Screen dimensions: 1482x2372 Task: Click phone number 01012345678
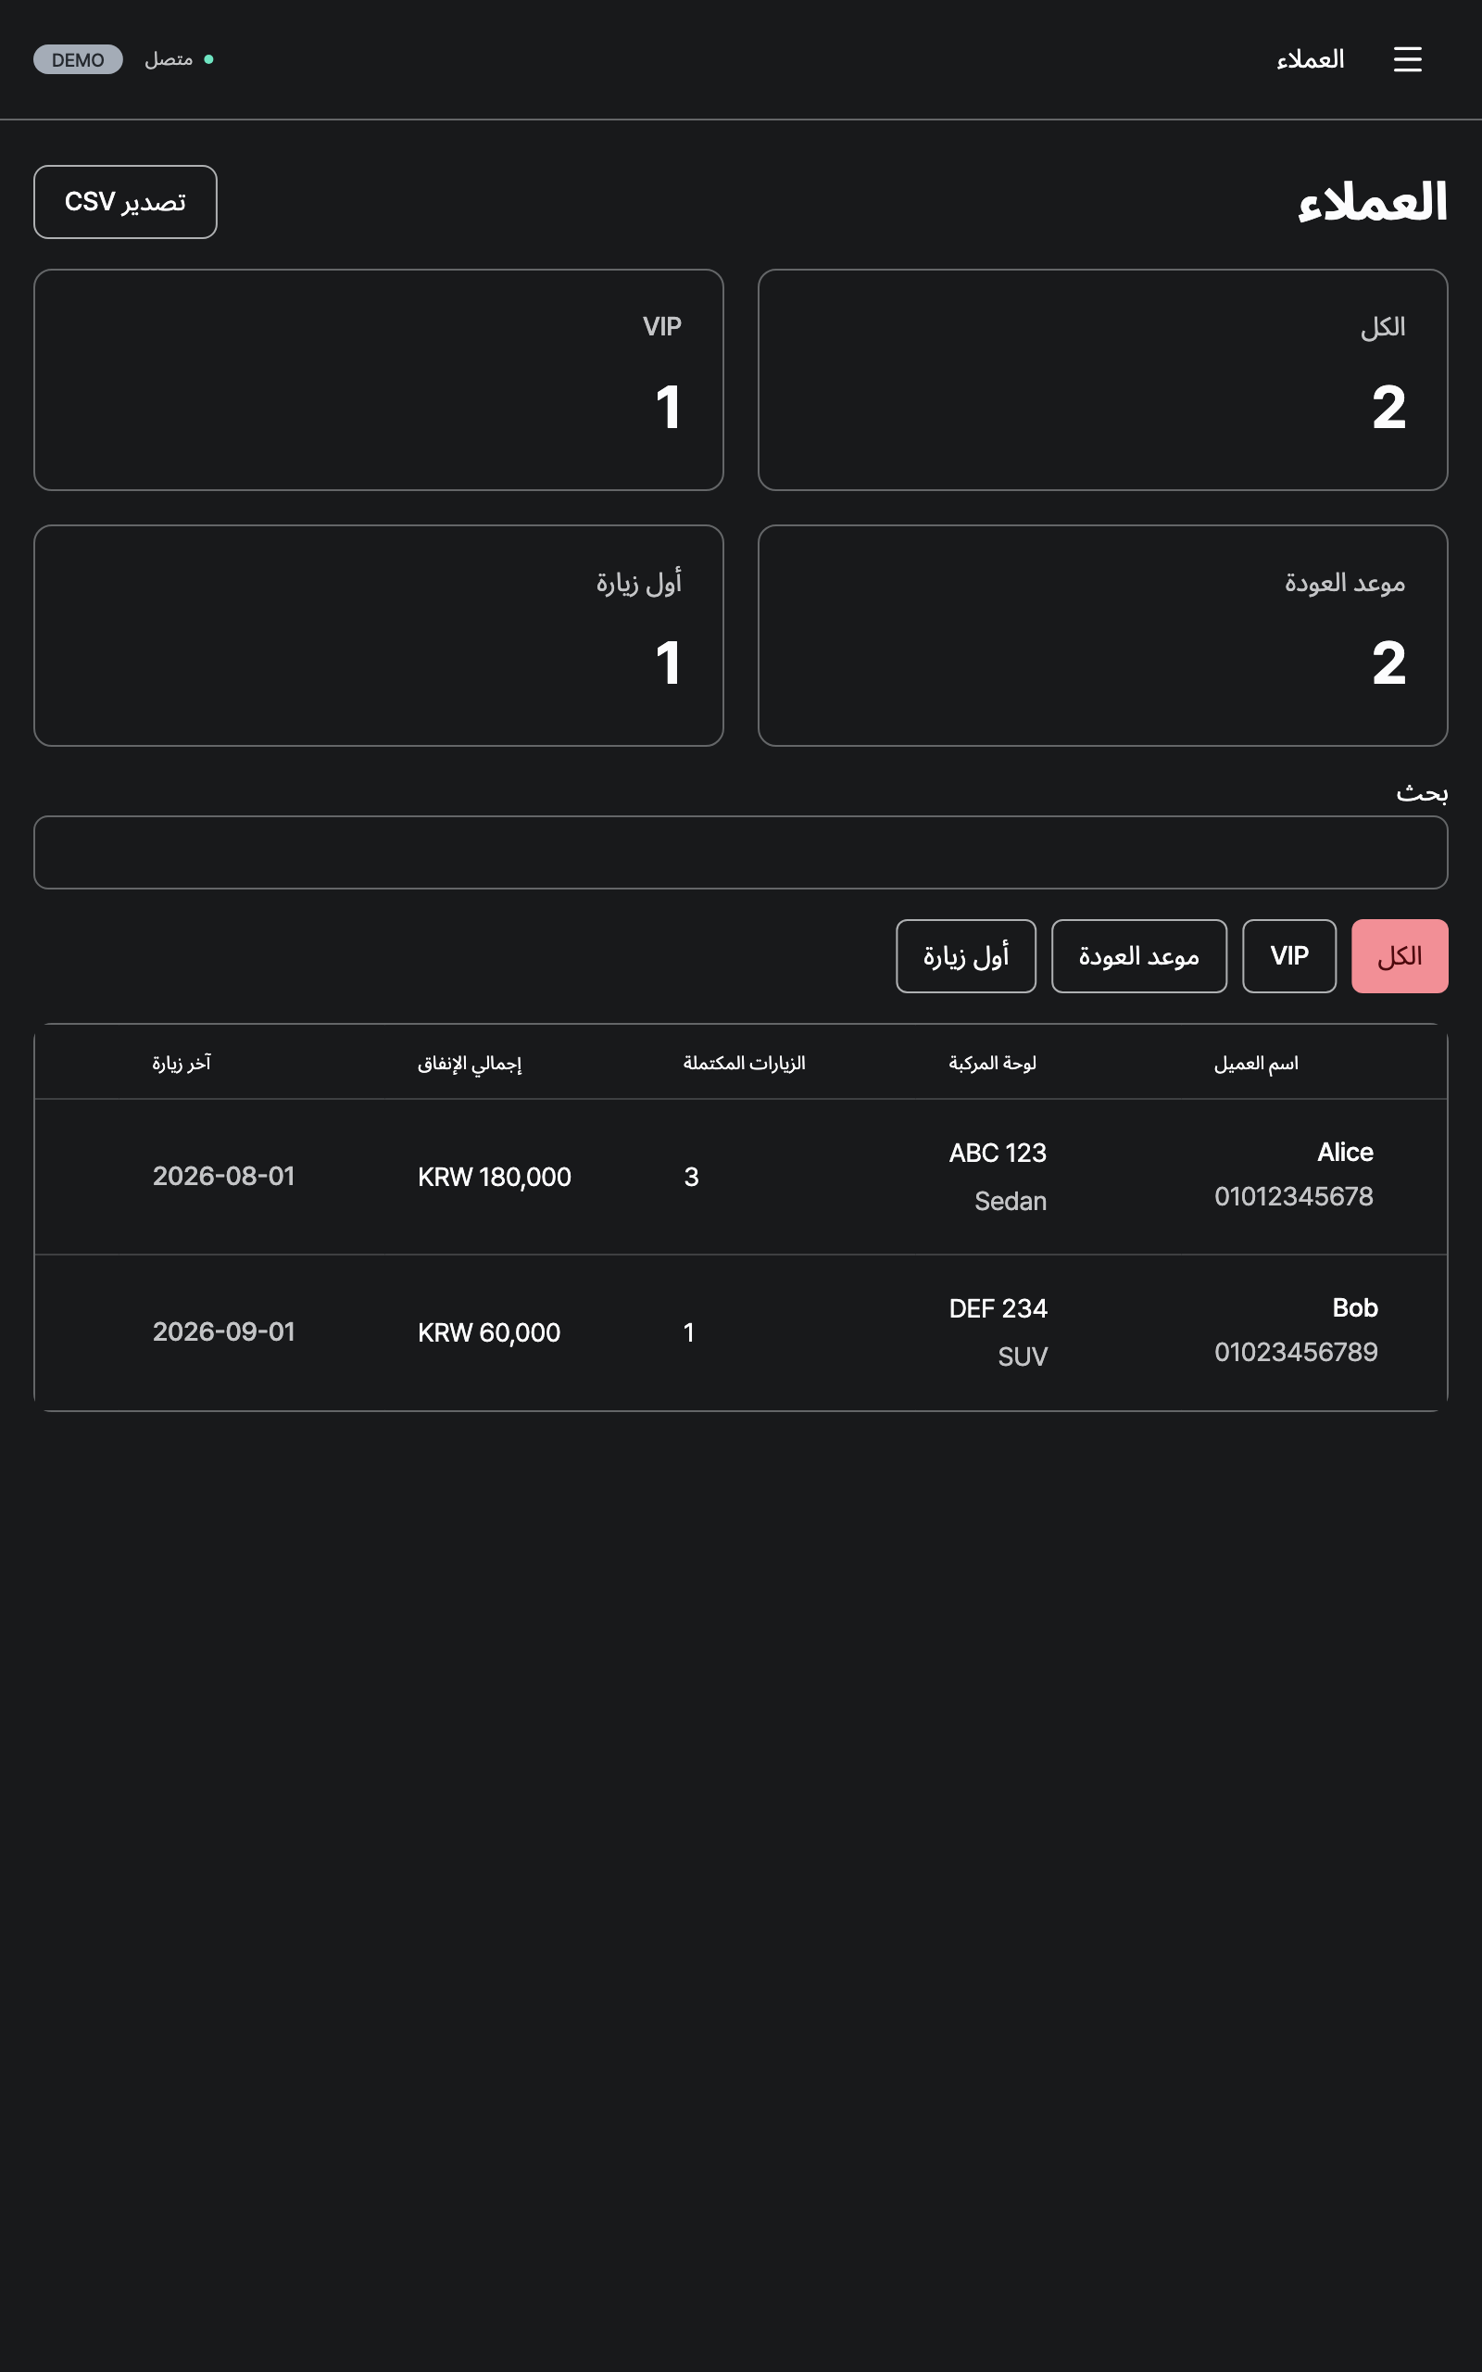pyautogui.click(x=1294, y=1197)
